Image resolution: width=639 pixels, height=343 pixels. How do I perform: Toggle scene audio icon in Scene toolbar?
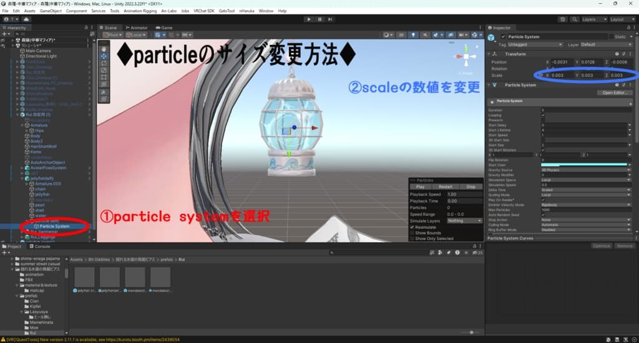point(425,35)
